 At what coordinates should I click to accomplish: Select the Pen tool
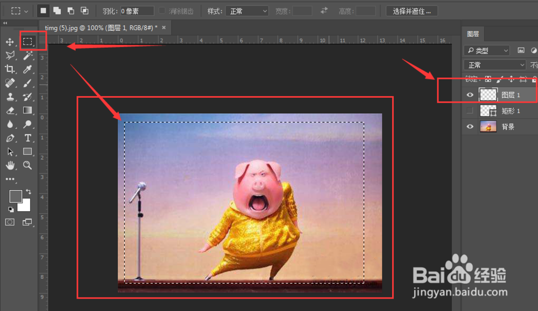(x=10, y=138)
